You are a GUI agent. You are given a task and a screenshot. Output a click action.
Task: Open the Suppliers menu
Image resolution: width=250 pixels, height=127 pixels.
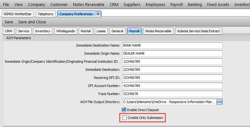132,5
